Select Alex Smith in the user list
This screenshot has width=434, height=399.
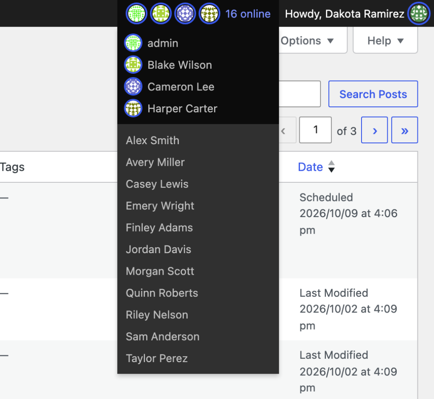click(153, 140)
